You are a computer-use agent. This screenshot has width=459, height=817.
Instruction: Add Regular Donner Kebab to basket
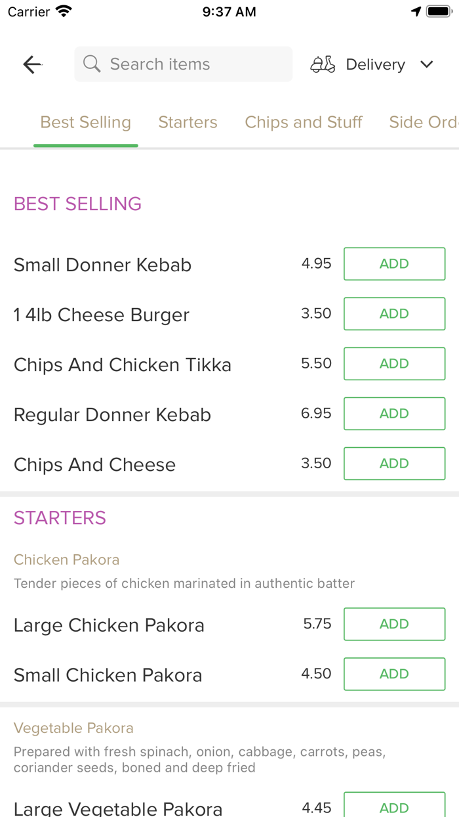tap(394, 414)
